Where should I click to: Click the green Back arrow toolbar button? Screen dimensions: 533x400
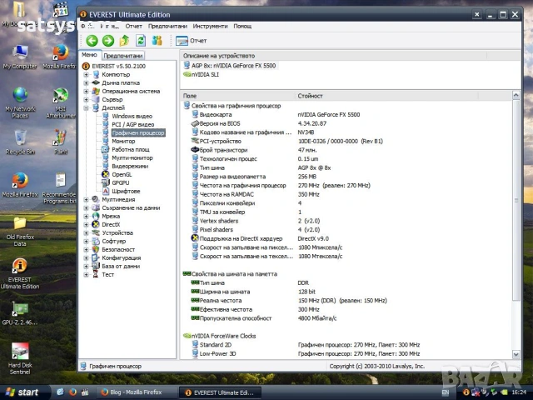pos(92,41)
